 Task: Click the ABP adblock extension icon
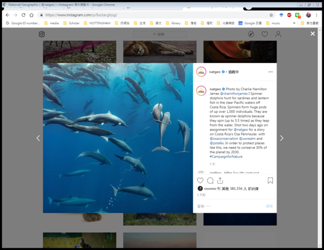point(289,15)
